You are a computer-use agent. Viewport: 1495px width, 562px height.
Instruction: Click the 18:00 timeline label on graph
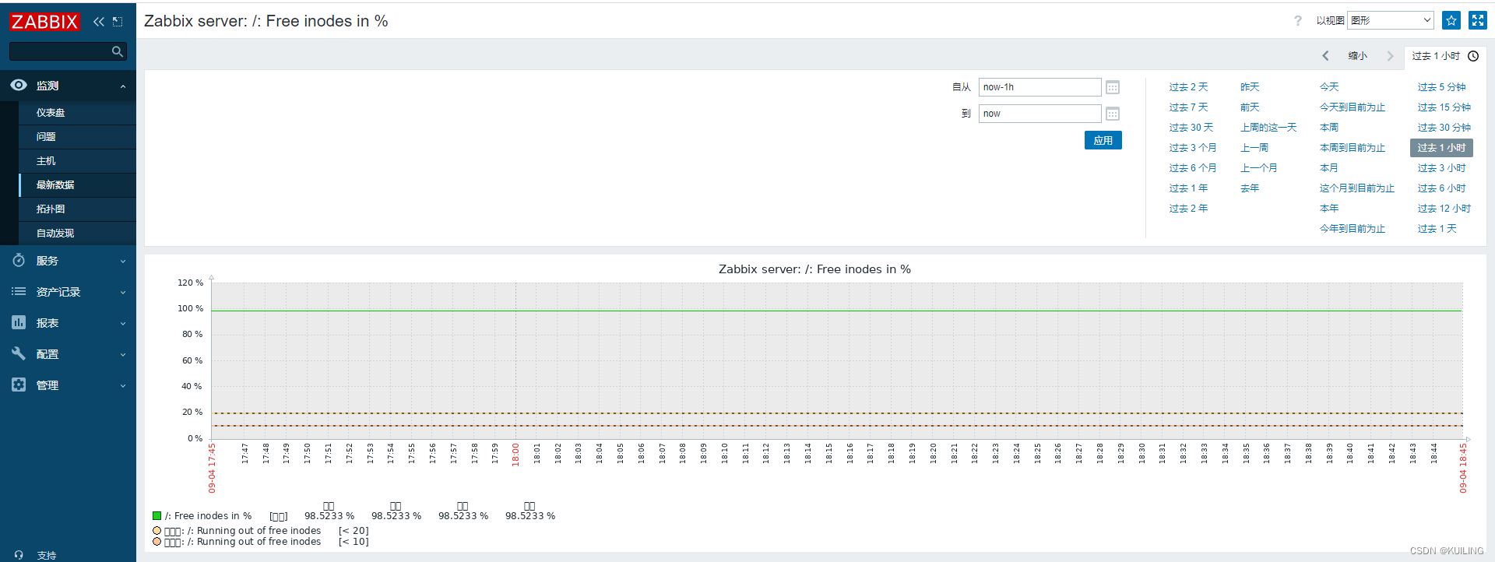[515, 455]
